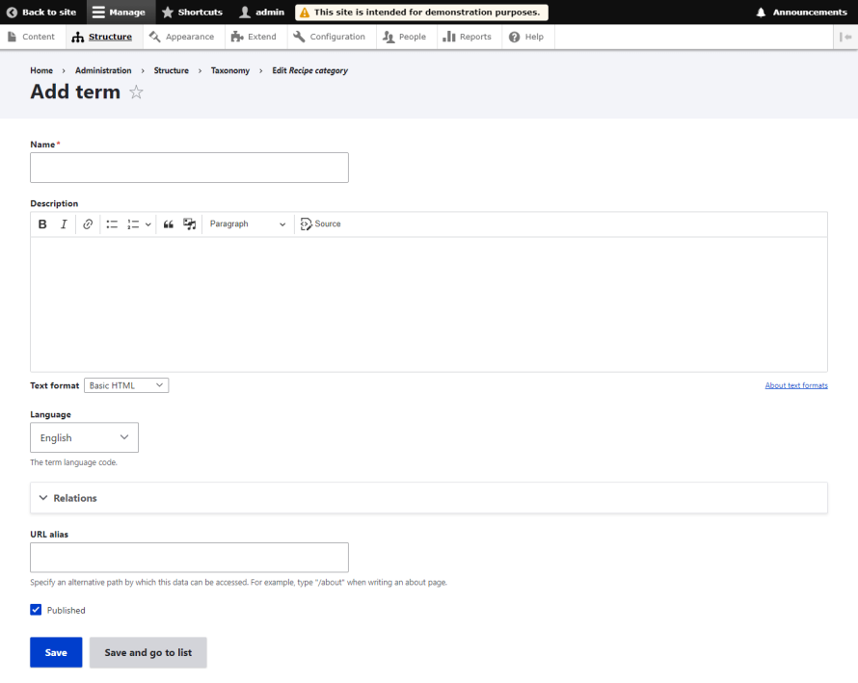Click the Back to site arrow
Image resolution: width=858 pixels, height=683 pixels.
click(41, 12)
